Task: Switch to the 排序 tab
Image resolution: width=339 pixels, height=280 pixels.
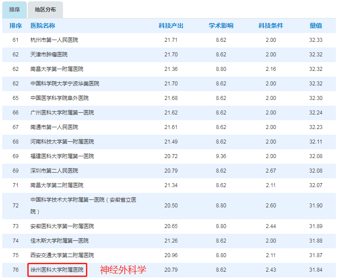Action: click(15, 10)
